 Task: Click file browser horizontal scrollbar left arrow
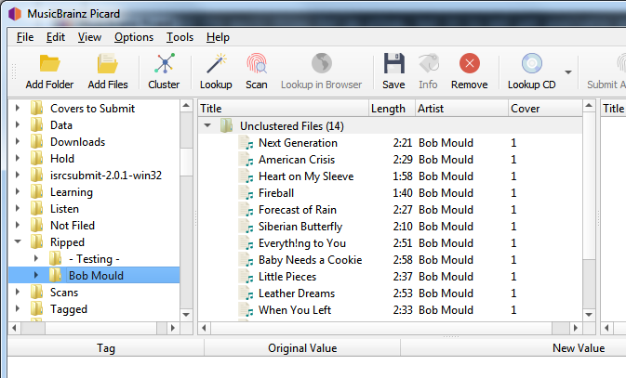coord(14,328)
